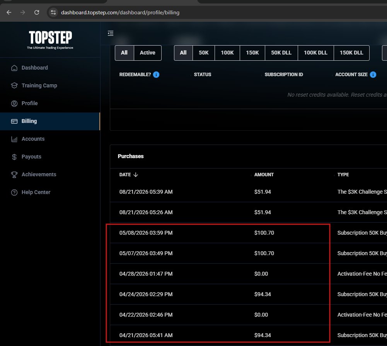
Task: Sort by the Type column header
Action: [x=343, y=175]
